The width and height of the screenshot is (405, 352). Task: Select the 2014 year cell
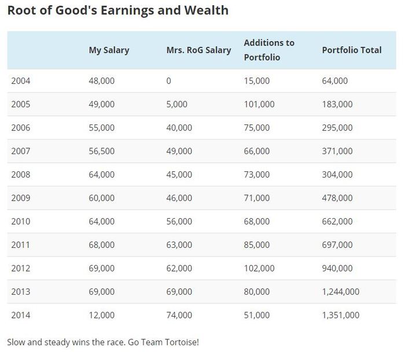point(20,315)
